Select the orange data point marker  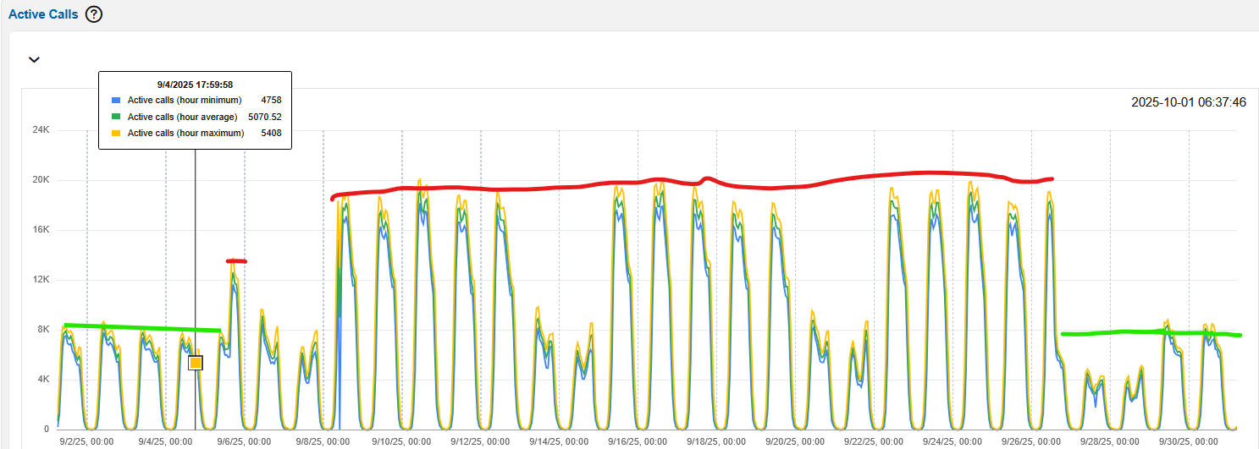click(x=196, y=363)
